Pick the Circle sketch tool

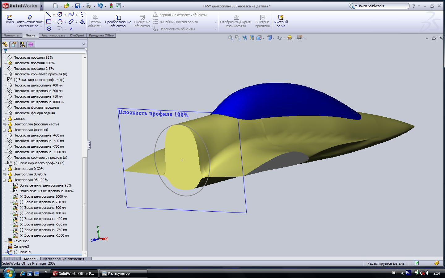coord(60,15)
